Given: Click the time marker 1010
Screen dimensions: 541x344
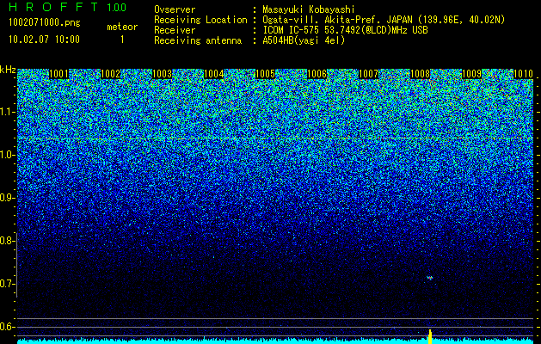Looking at the screenshot, I should point(524,74).
